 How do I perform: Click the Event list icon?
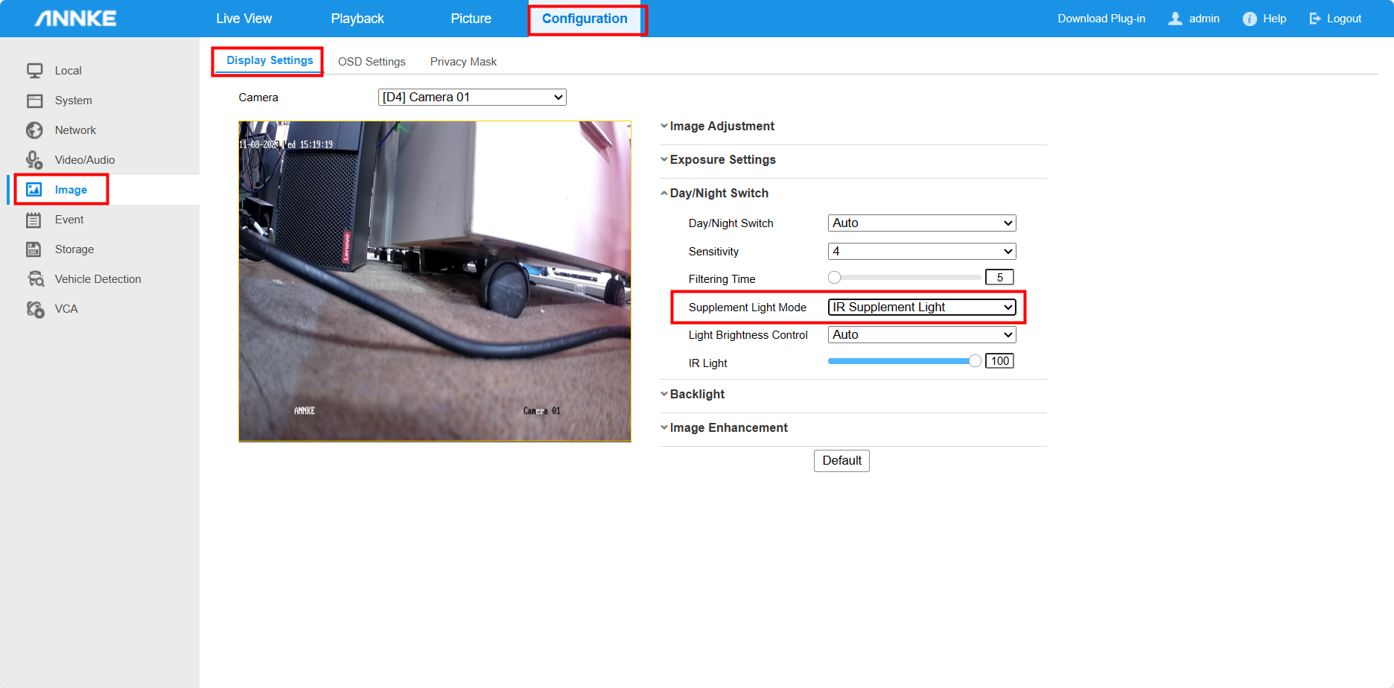34,220
